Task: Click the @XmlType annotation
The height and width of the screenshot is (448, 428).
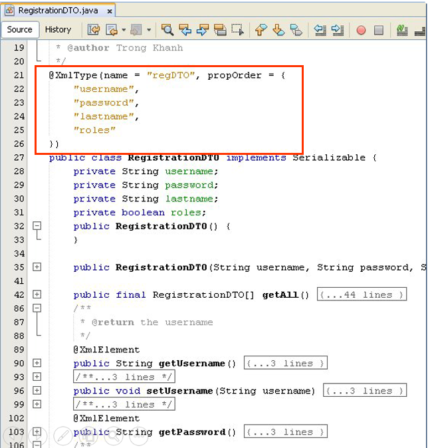Action: click(x=73, y=75)
